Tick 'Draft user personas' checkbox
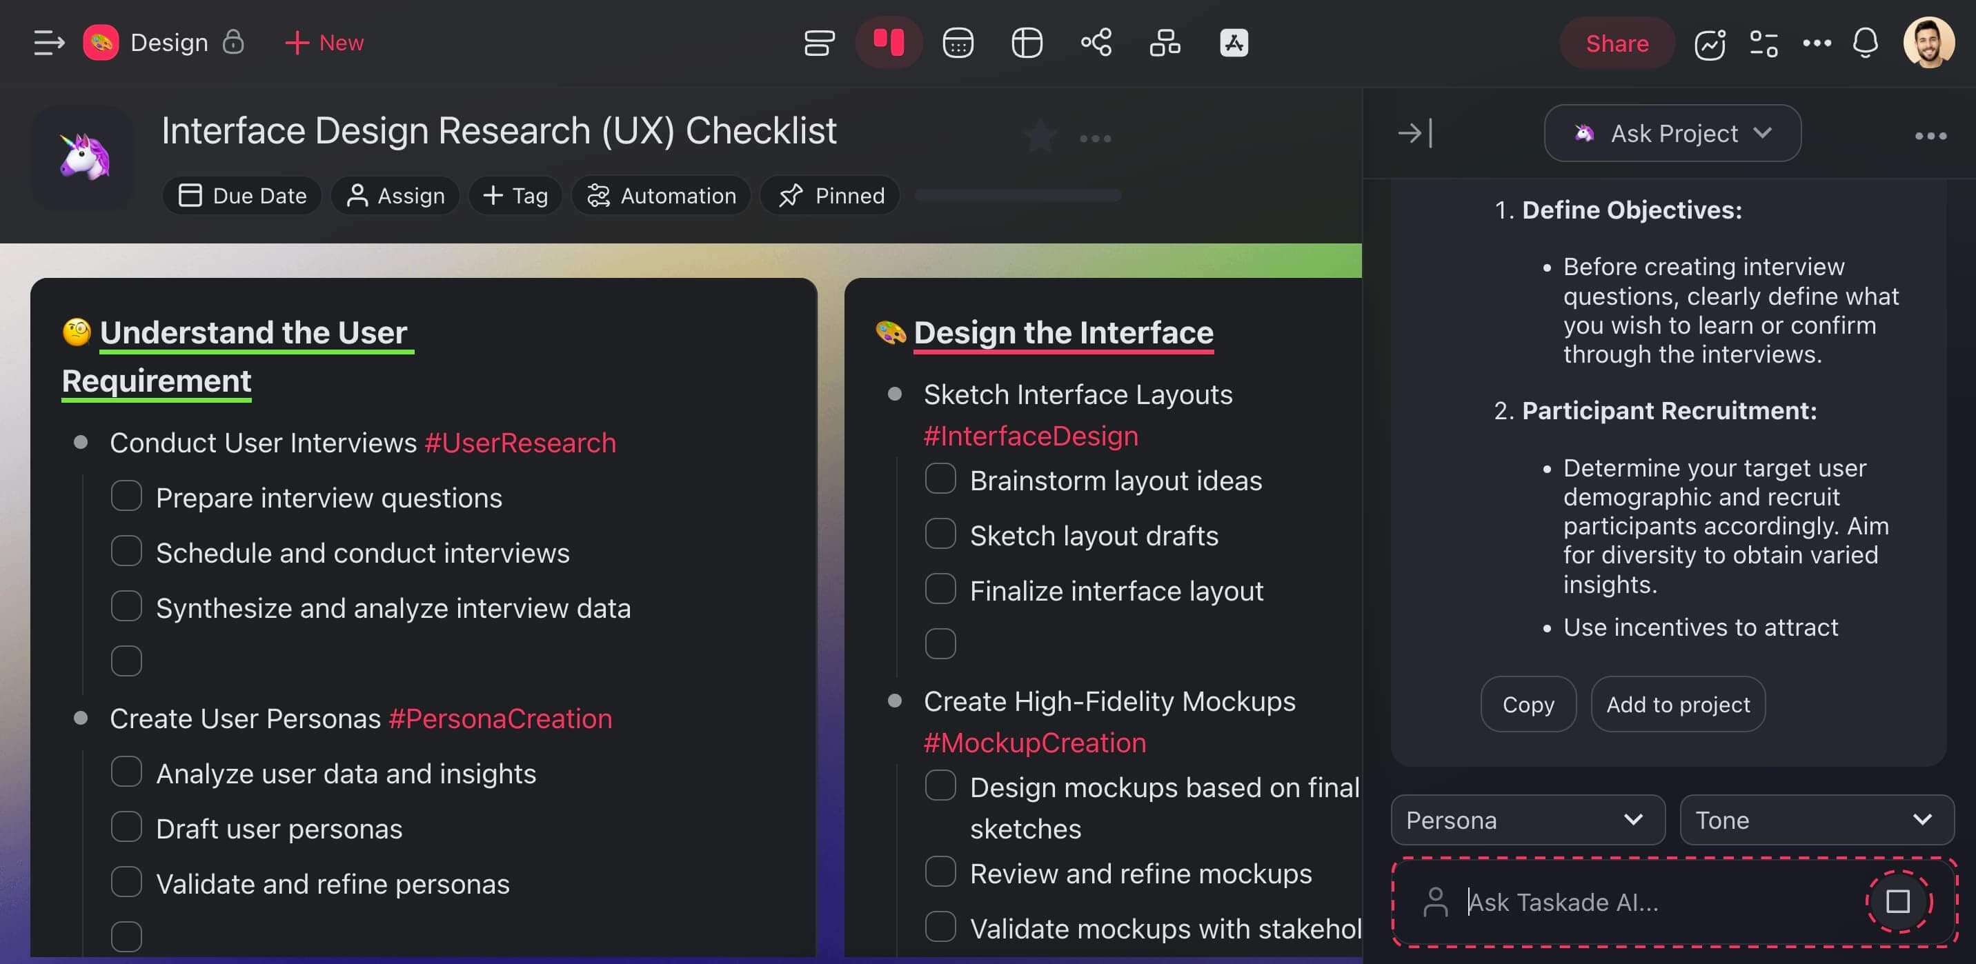The height and width of the screenshot is (964, 1976). coord(126,827)
